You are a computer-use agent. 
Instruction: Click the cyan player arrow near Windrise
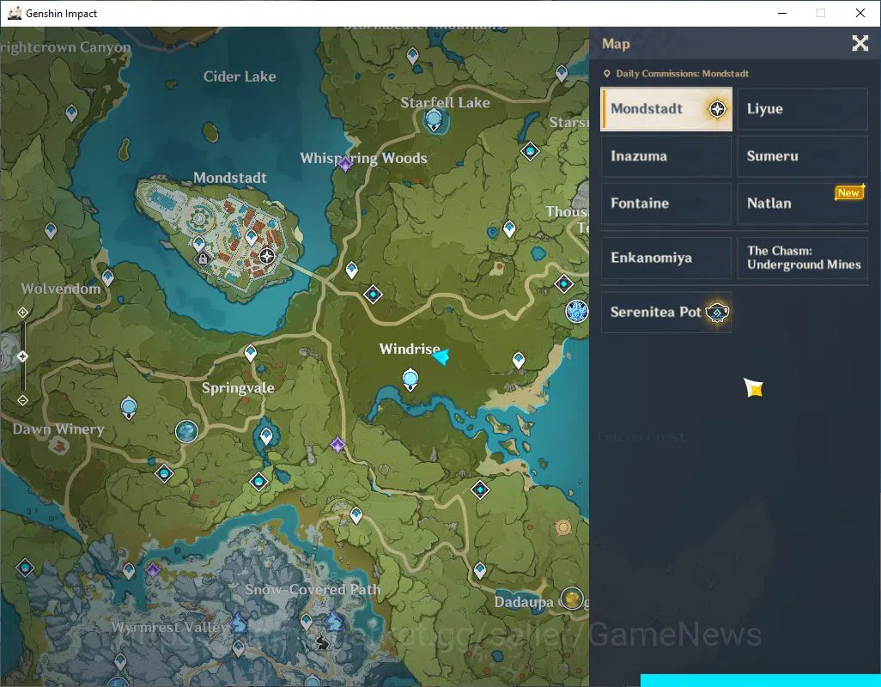(x=441, y=356)
